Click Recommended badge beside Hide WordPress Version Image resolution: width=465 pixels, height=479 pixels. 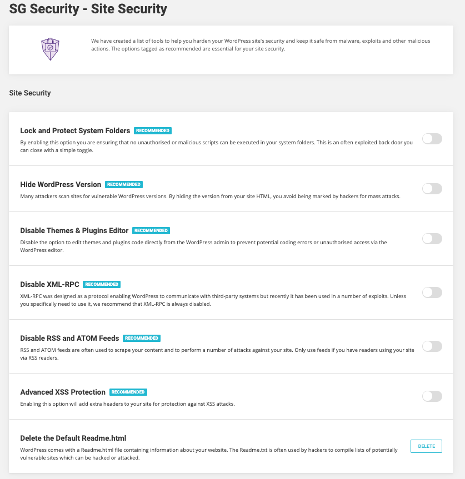tap(124, 185)
